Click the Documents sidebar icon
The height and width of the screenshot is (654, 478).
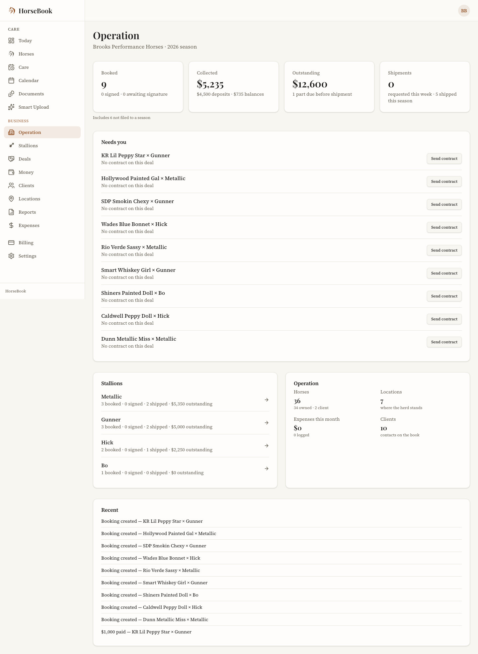coord(11,94)
